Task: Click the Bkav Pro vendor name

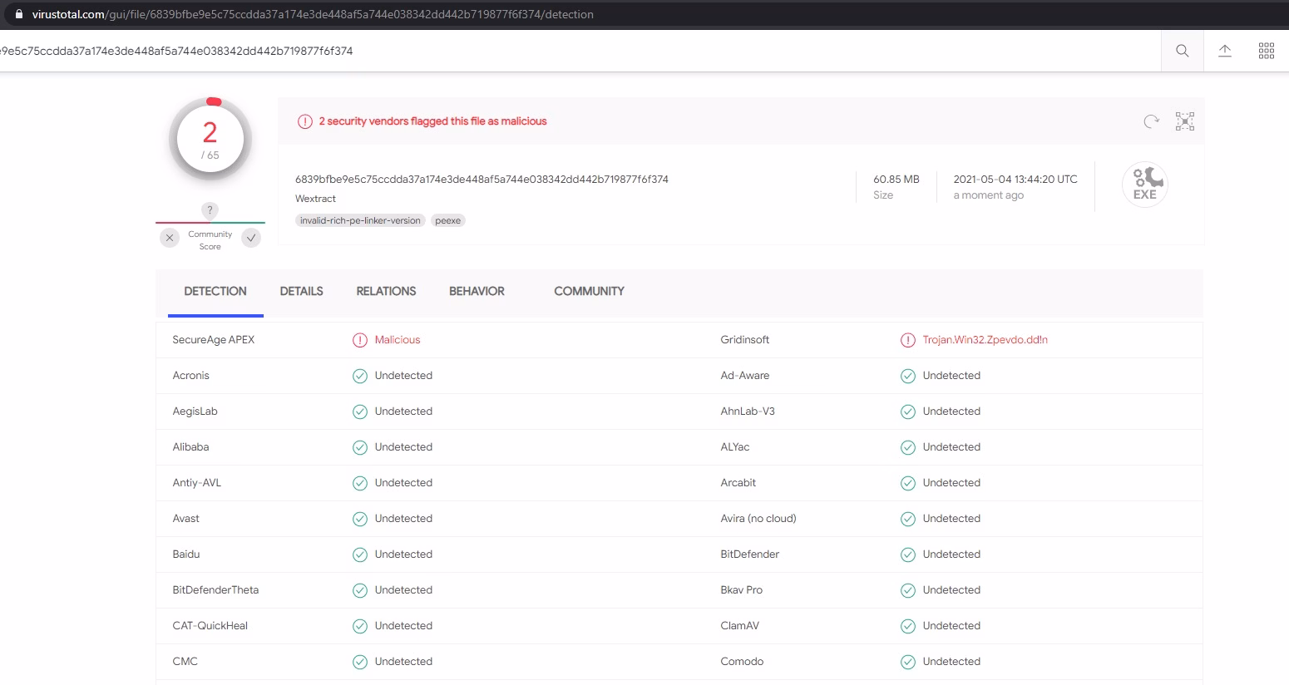Action: (x=742, y=590)
